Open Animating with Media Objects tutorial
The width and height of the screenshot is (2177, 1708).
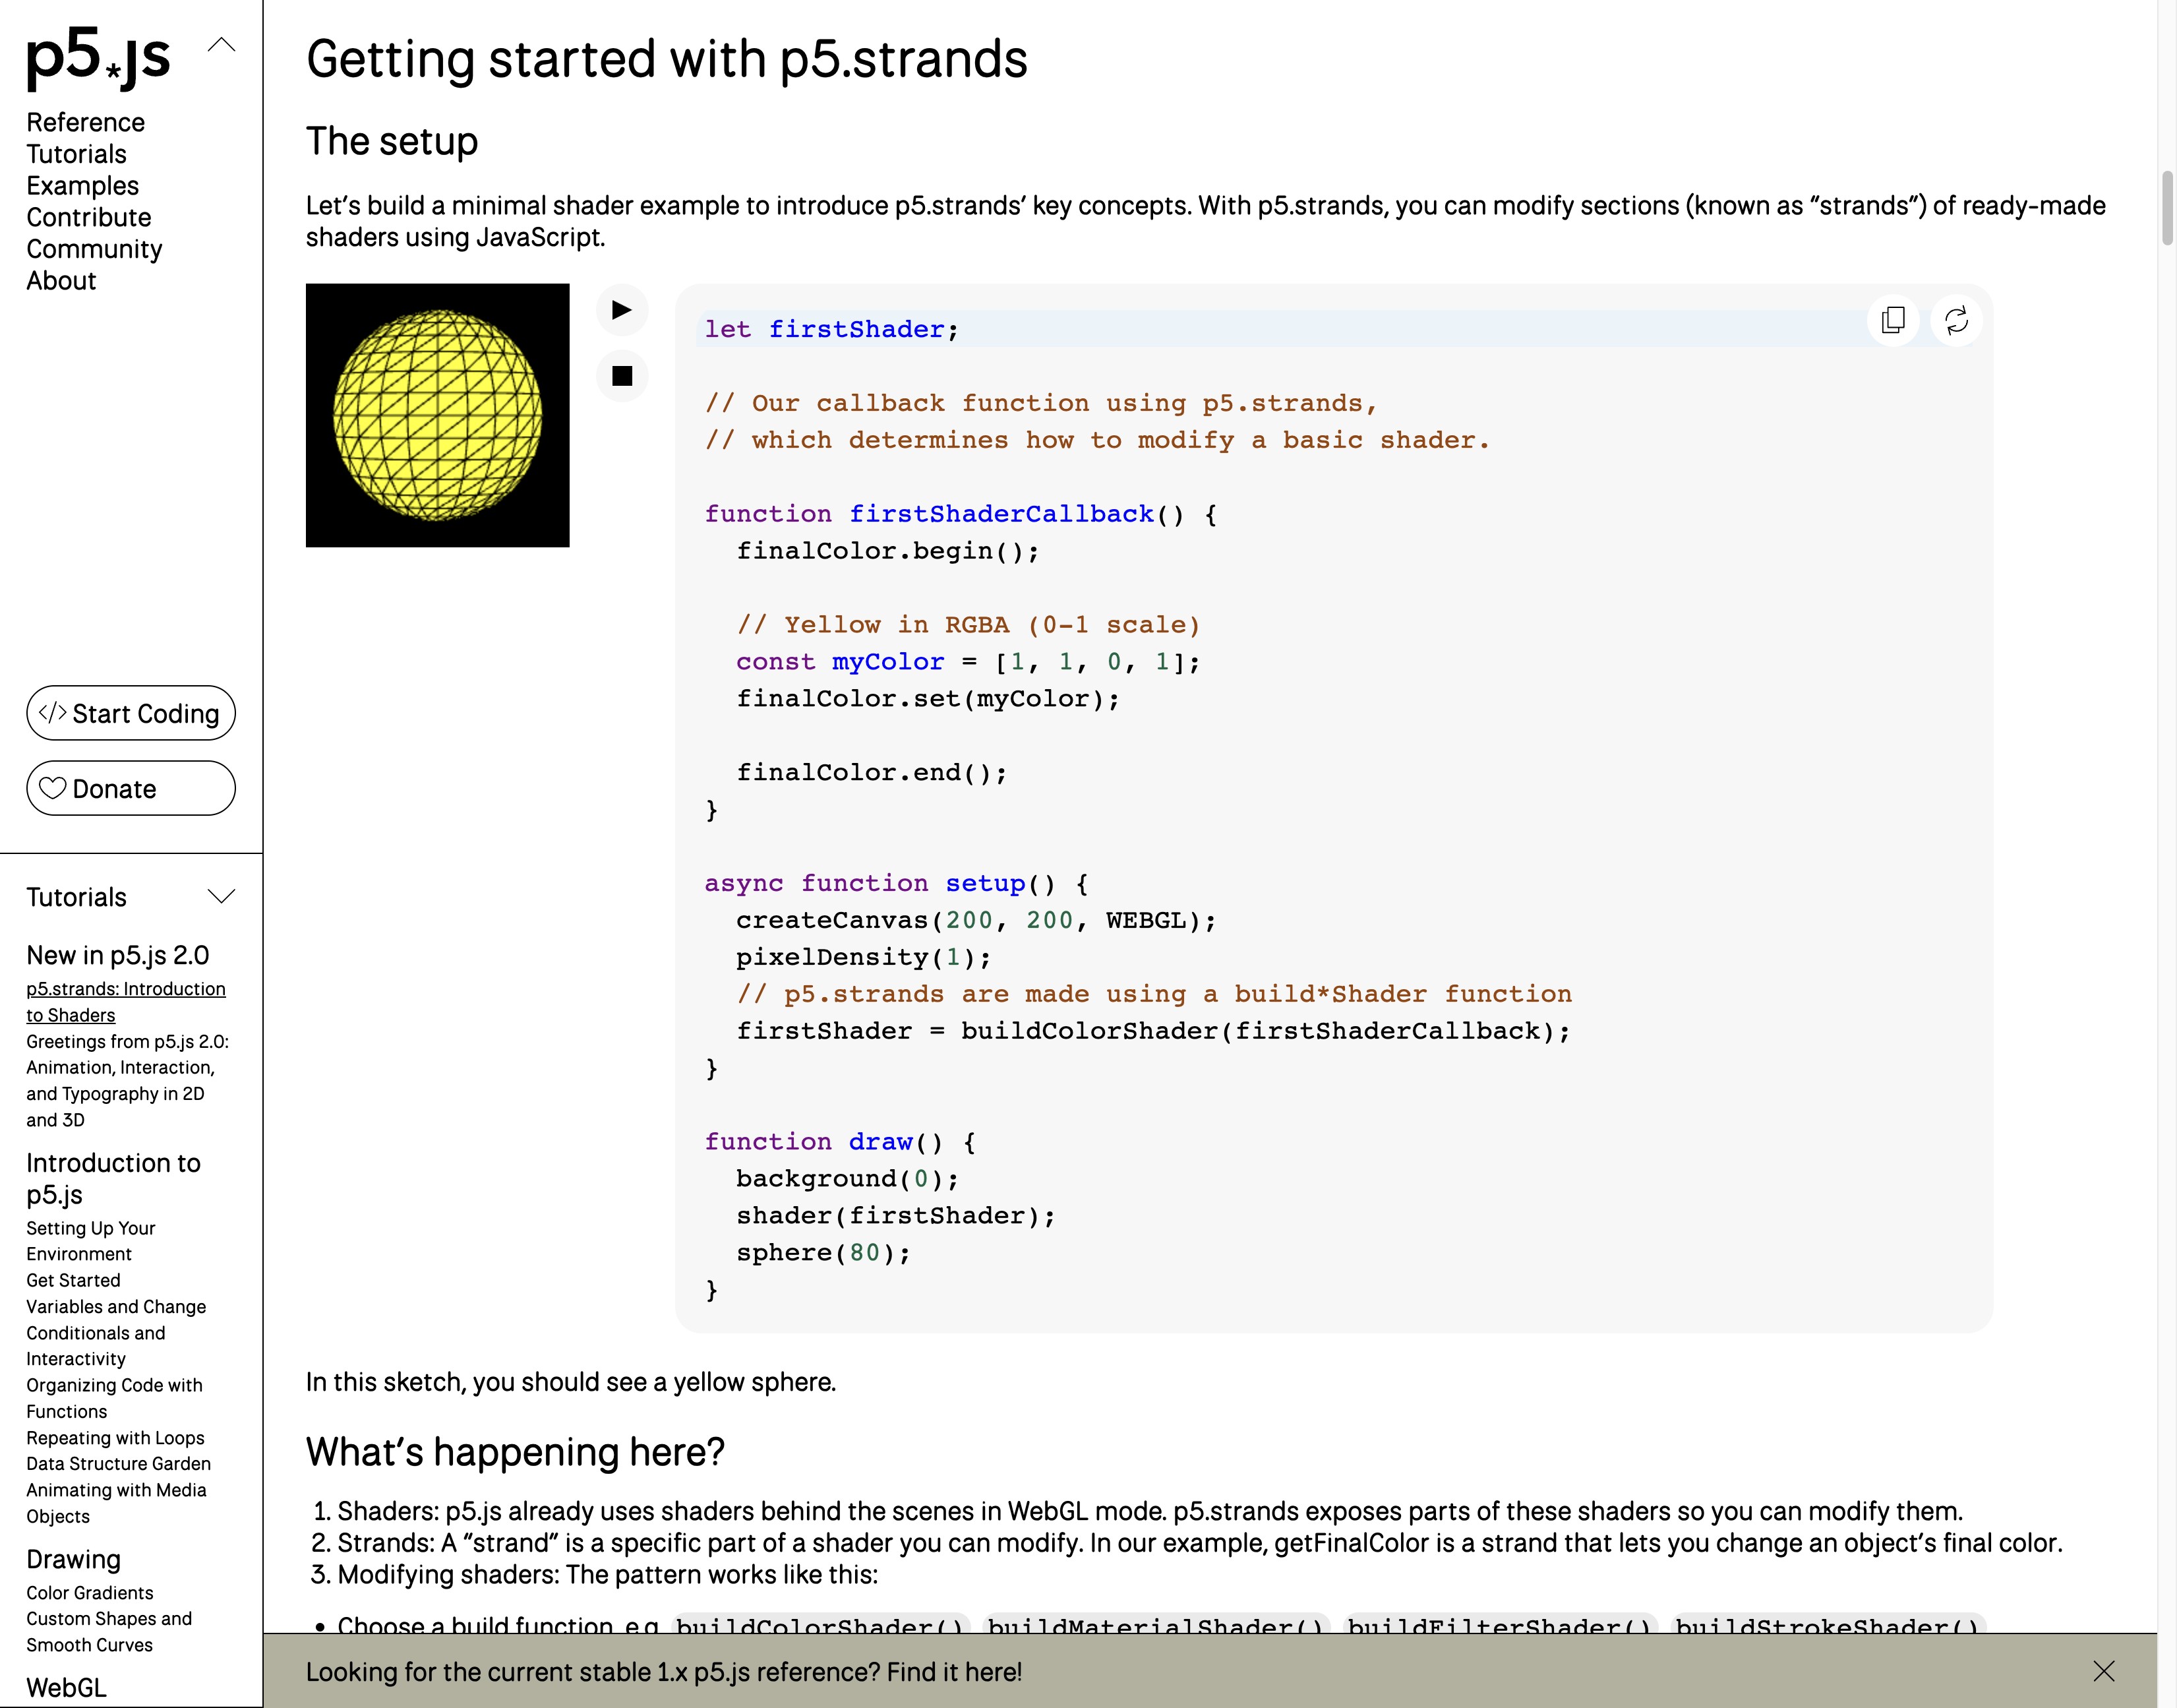point(116,1503)
